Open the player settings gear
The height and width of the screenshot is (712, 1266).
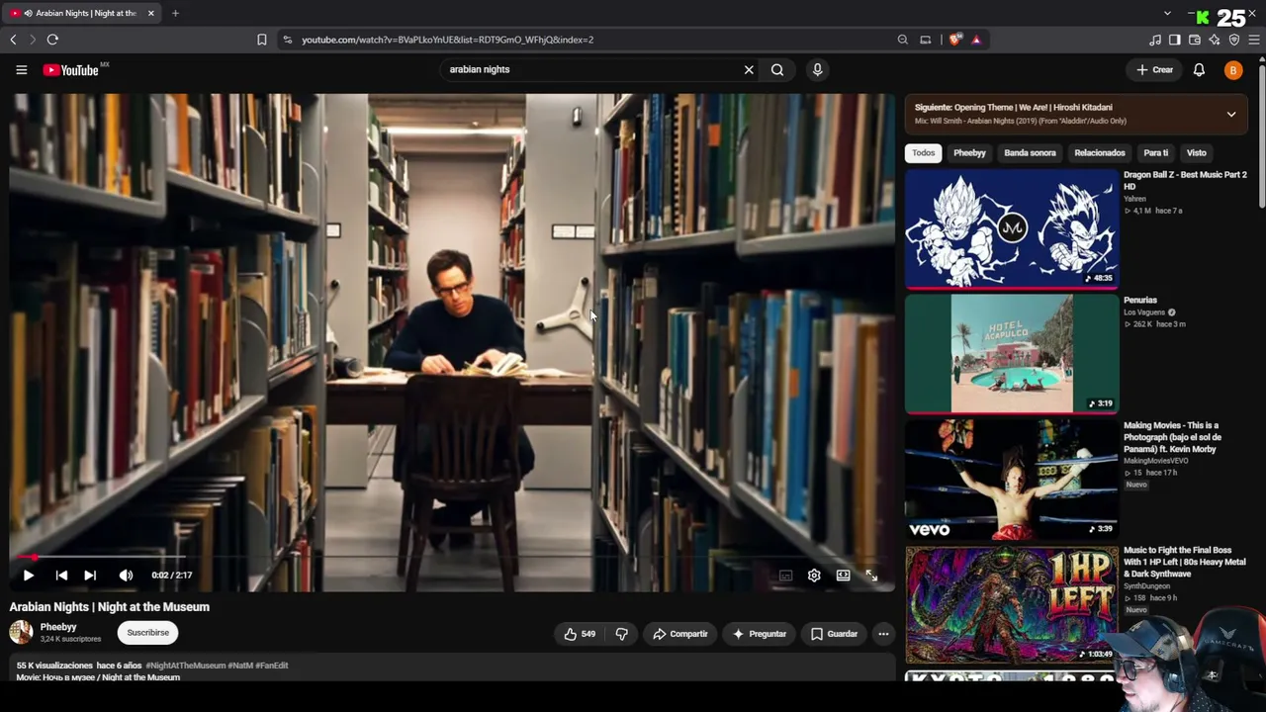coord(814,575)
